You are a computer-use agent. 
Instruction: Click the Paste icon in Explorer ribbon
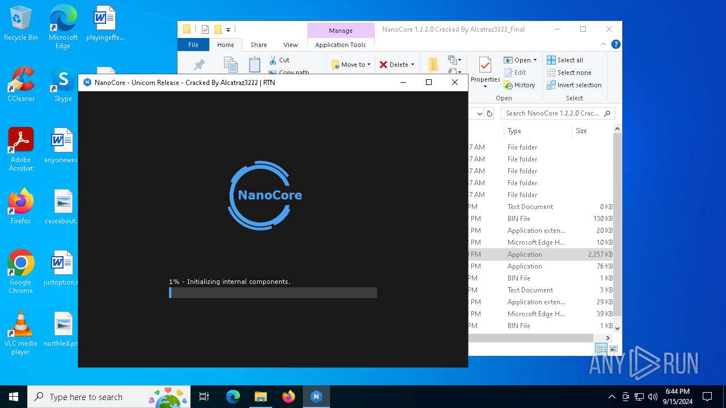click(255, 65)
